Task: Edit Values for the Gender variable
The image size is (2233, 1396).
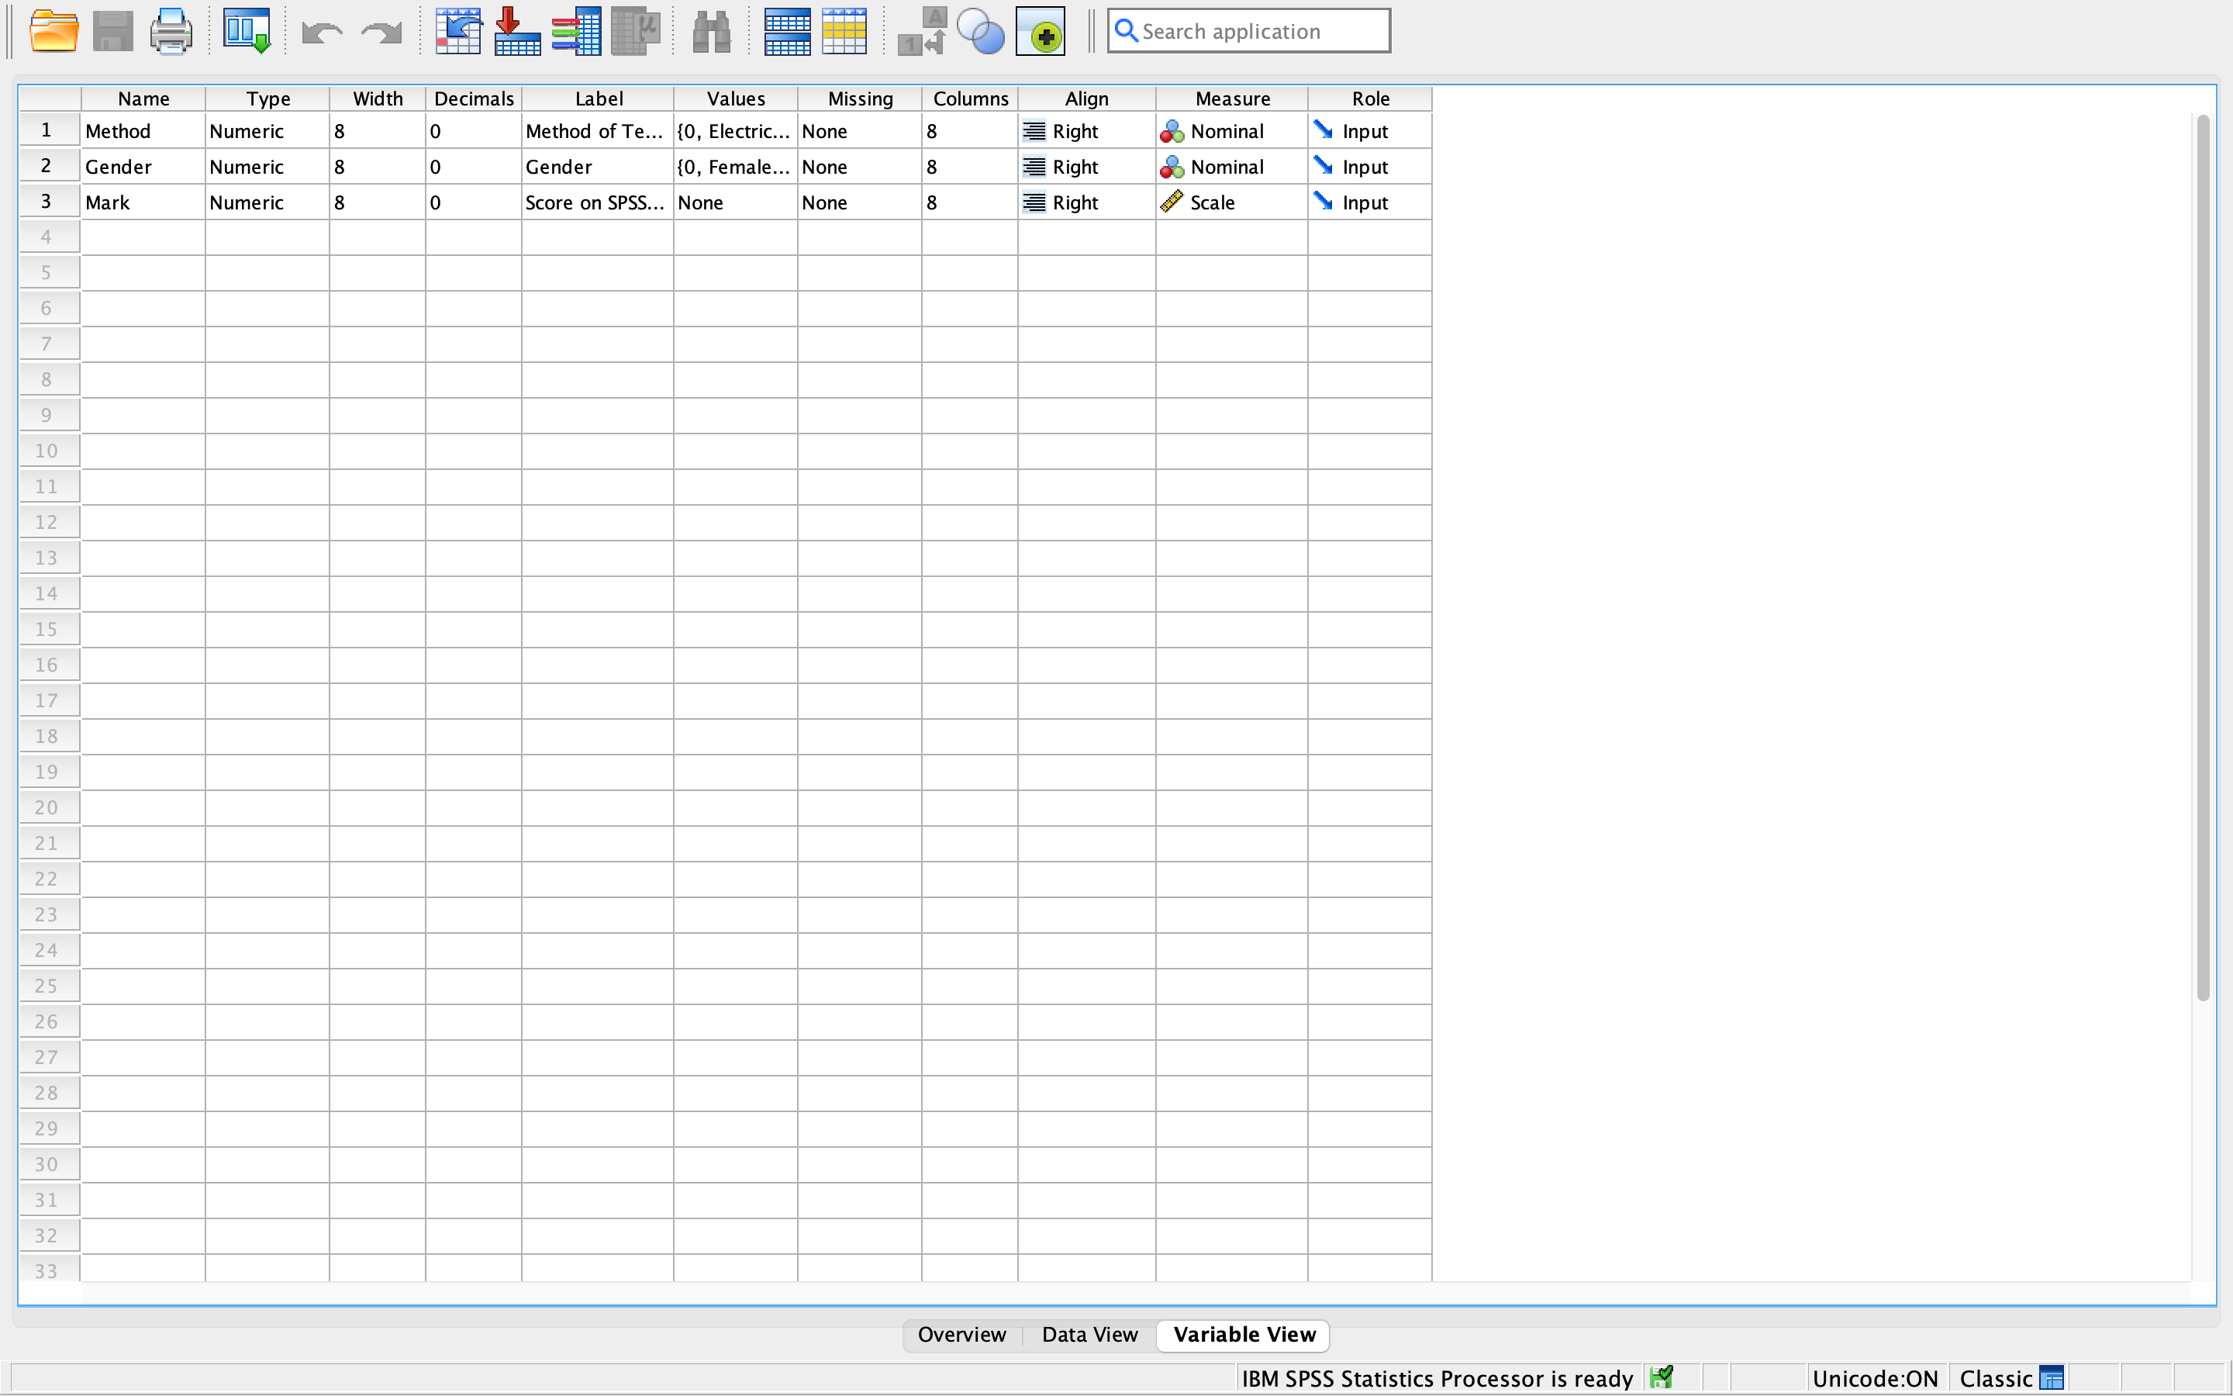Action: click(x=733, y=166)
